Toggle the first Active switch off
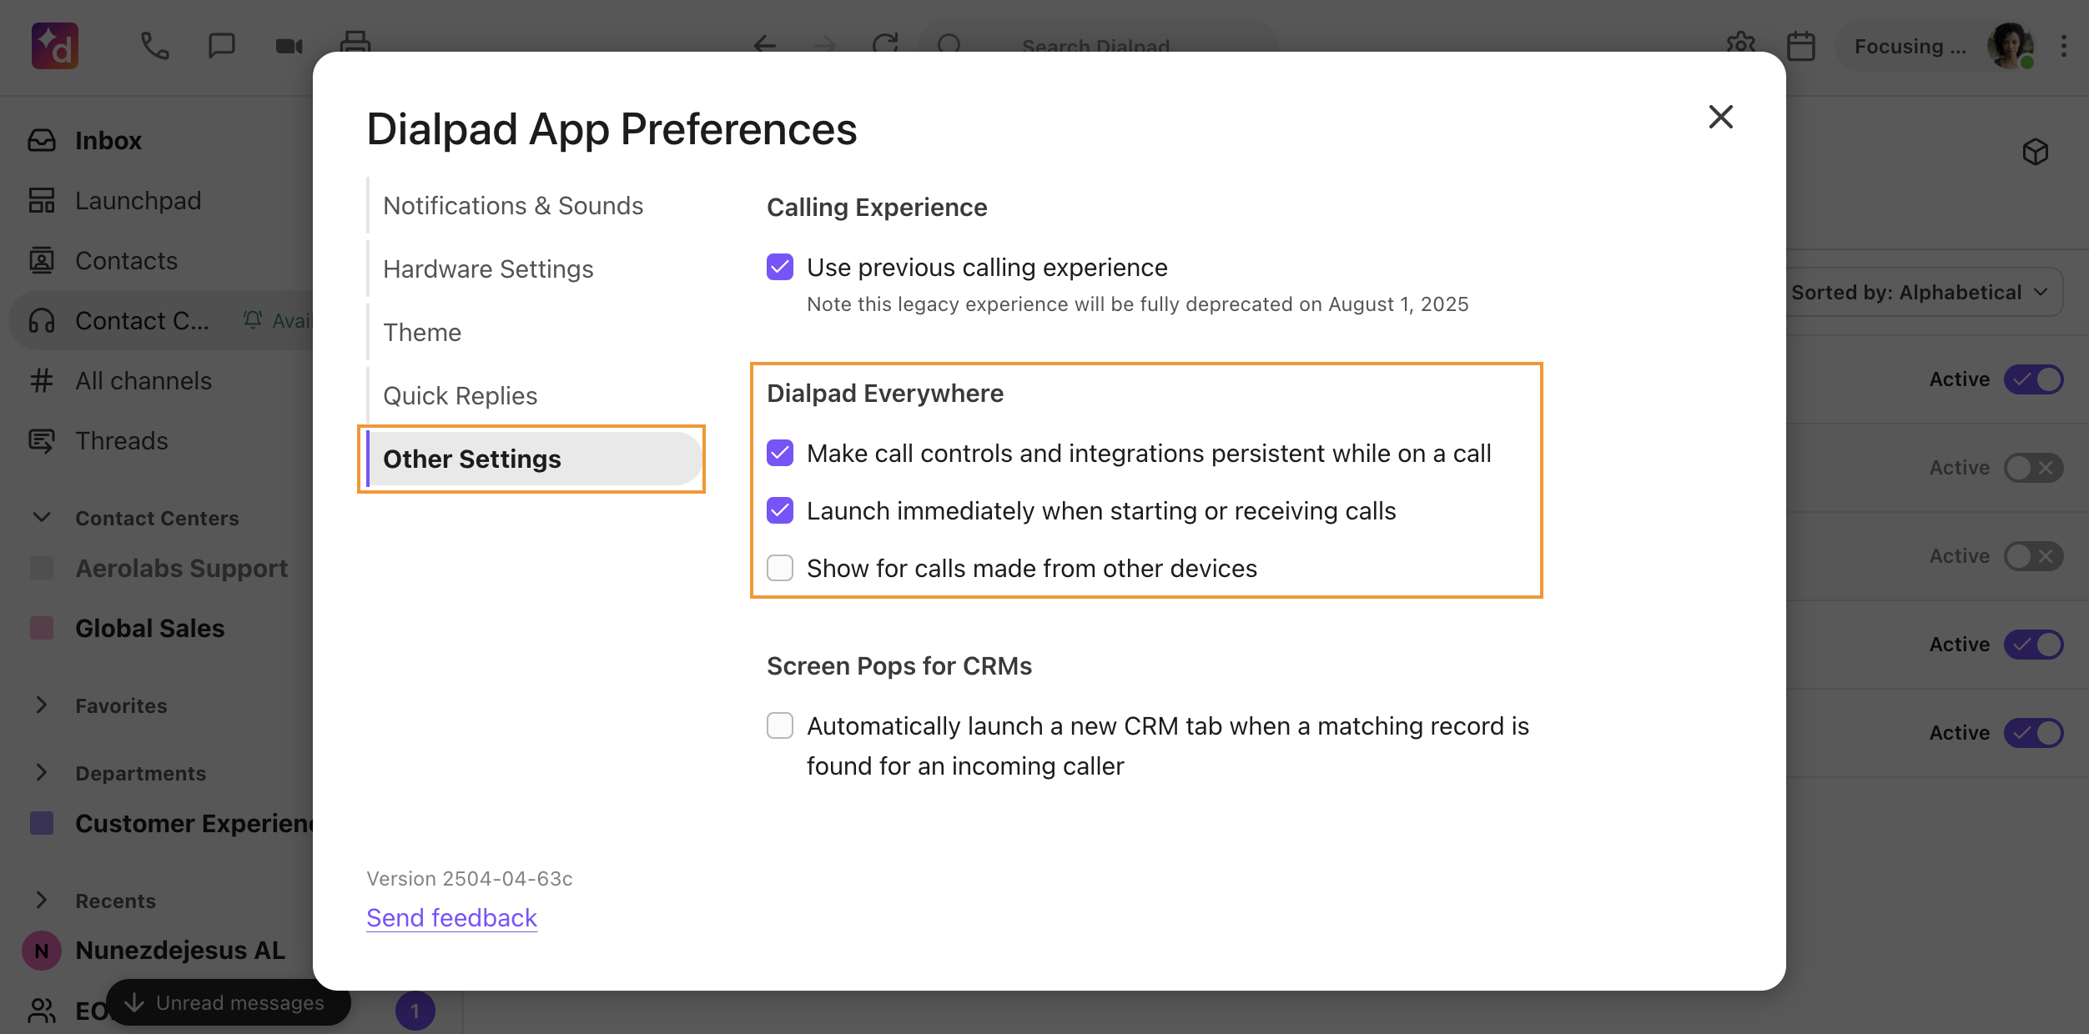 pos(2034,379)
